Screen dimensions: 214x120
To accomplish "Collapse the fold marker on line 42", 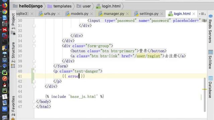I will [x=34, y=81].
